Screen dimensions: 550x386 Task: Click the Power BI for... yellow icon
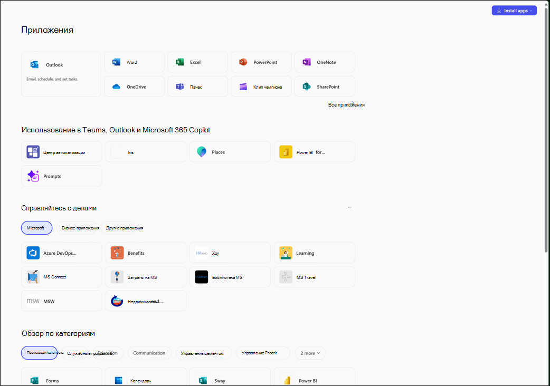(286, 152)
